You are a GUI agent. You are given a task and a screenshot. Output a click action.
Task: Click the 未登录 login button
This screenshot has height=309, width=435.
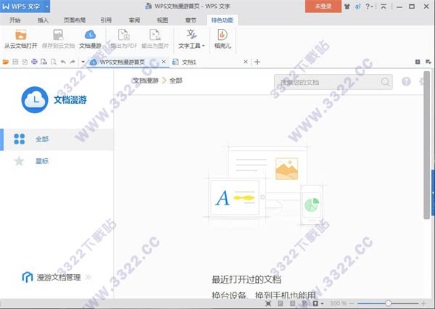click(x=323, y=6)
